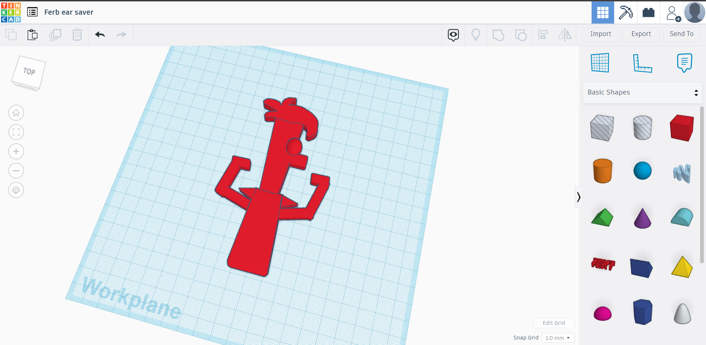Select the Scribble shape
This screenshot has height=345, width=706.
[x=682, y=173]
